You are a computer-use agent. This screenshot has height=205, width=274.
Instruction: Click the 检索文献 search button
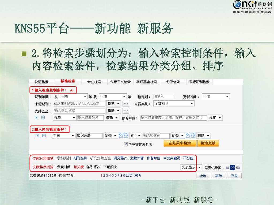(x=208, y=143)
